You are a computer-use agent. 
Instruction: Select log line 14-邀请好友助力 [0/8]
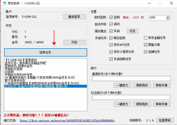click(40, 77)
